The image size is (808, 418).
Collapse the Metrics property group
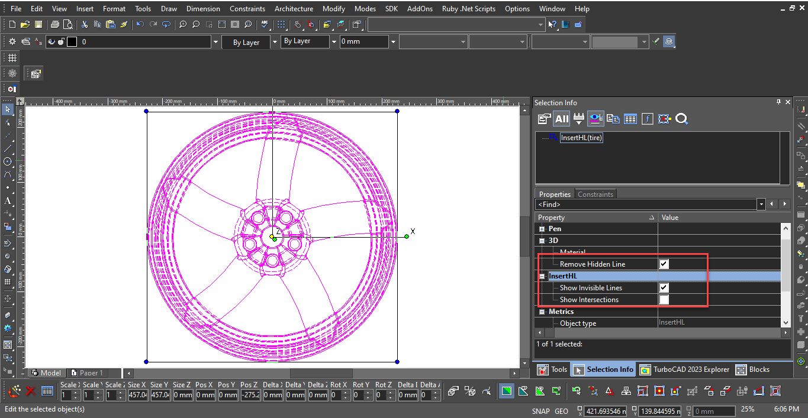click(542, 312)
